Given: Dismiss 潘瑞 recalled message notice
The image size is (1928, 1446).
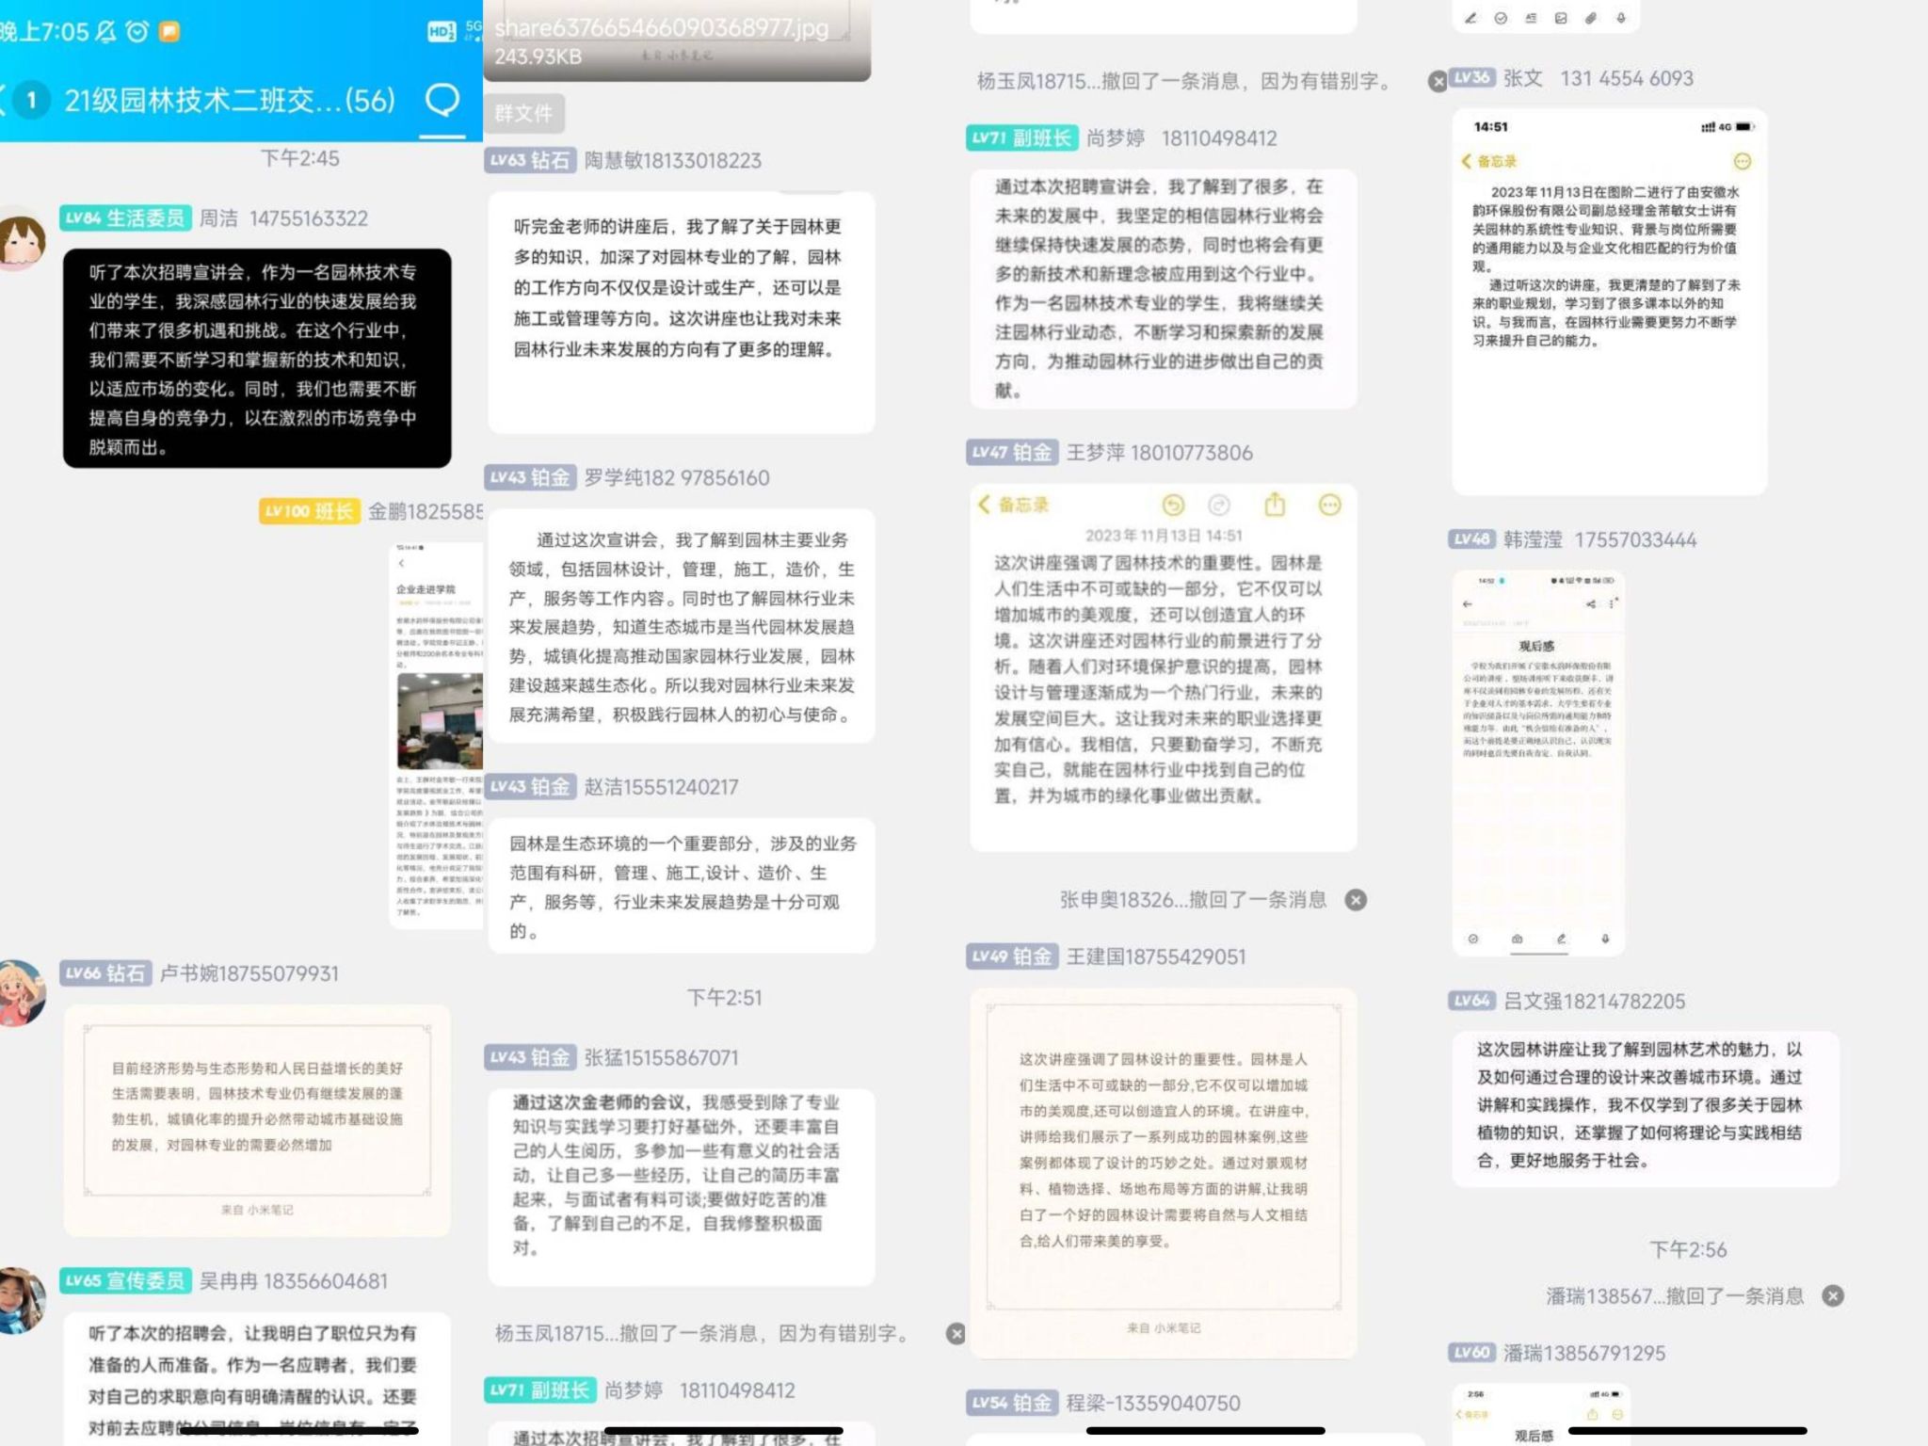Looking at the screenshot, I should (1833, 1296).
